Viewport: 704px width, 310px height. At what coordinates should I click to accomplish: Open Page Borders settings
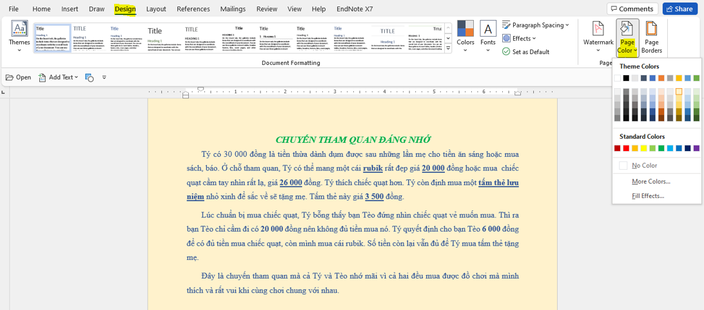click(651, 37)
